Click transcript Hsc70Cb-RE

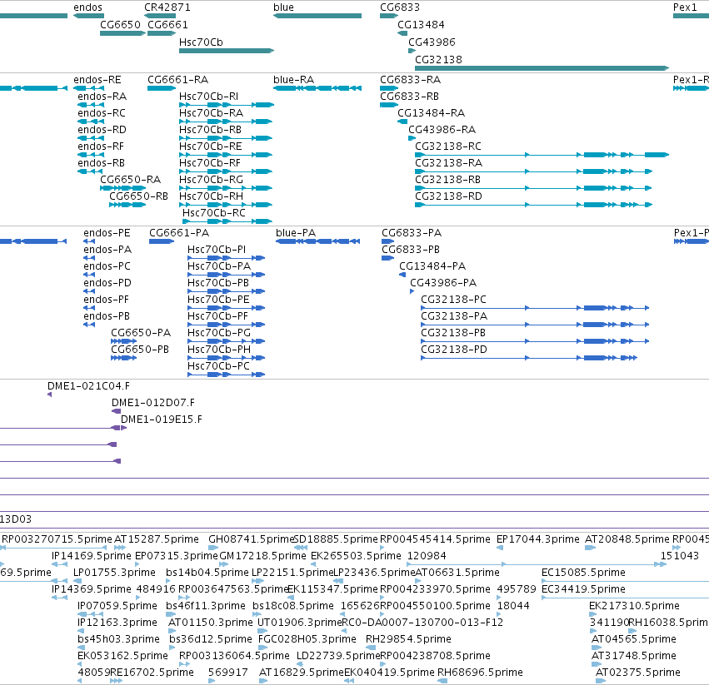[x=210, y=146]
